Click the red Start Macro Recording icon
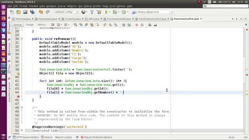The width and height of the screenshot is (249, 140). pos(137,25)
